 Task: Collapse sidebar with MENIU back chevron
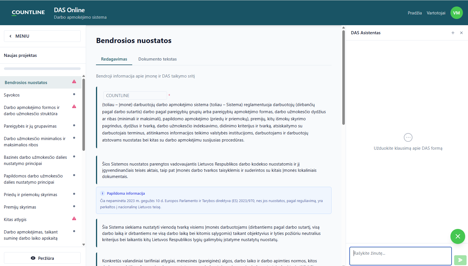10,36
